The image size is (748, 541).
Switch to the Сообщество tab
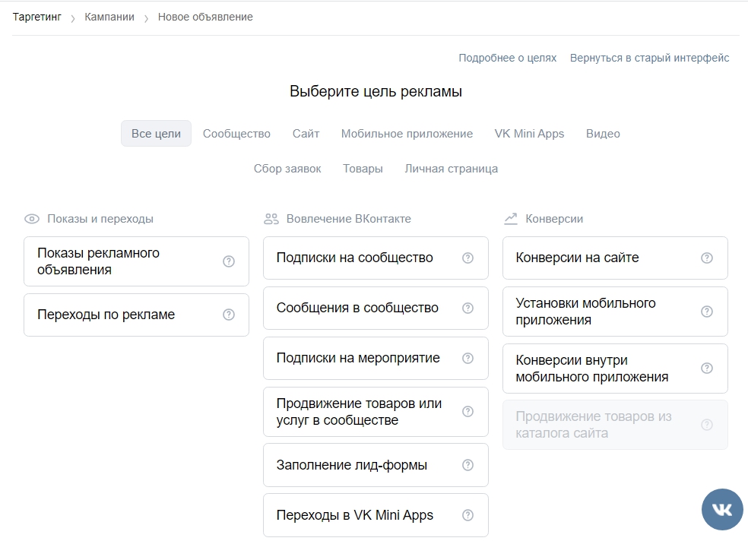pyautogui.click(x=236, y=134)
